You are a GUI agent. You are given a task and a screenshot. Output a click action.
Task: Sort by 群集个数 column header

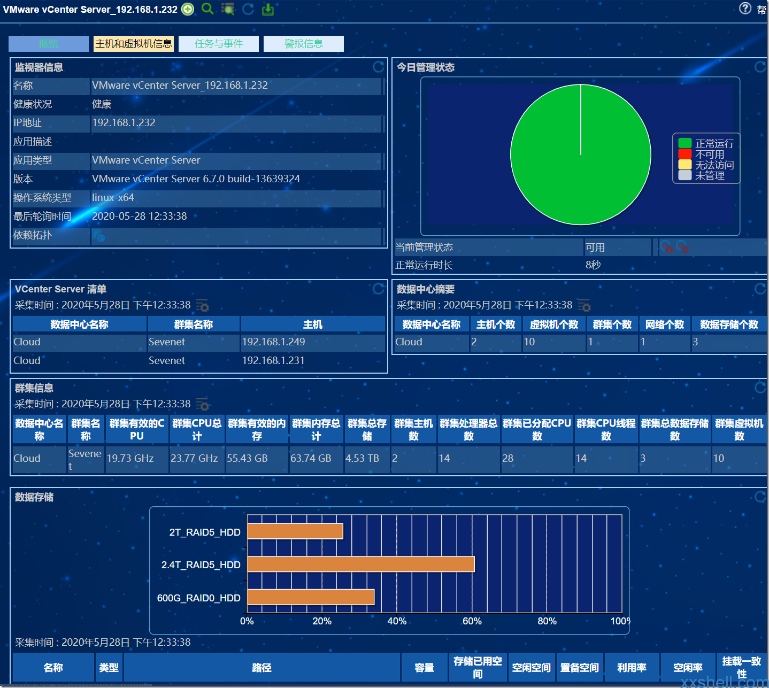pyautogui.click(x=612, y=324)
